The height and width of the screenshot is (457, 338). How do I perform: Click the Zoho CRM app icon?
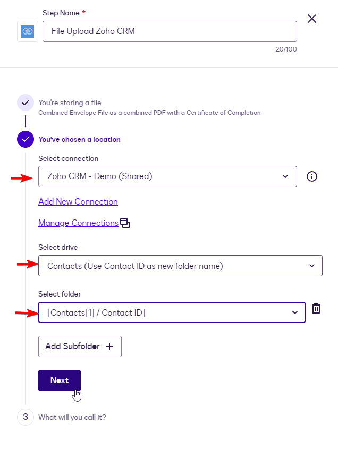[x=28, y=31]
